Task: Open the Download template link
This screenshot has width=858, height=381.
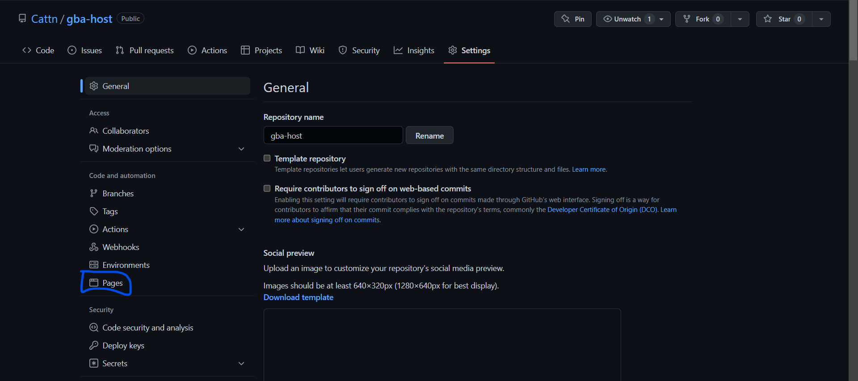Action: (298, 297)
